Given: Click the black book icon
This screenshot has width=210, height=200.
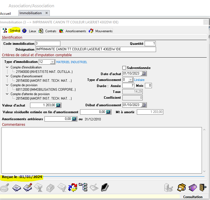Looking at the screenshot, I should (105, 187).
